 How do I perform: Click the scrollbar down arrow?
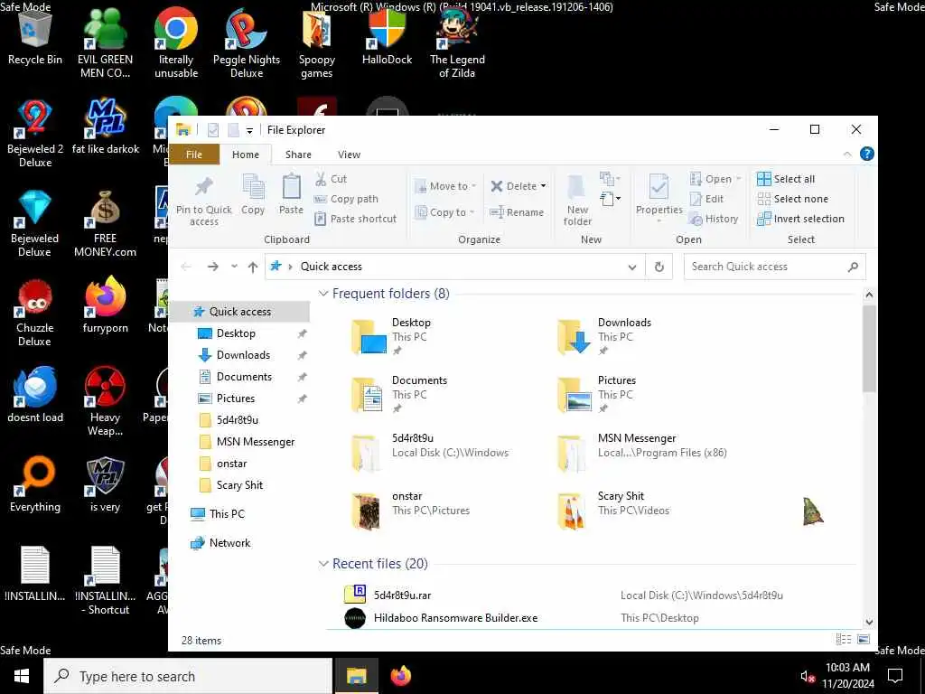tap(869, 622)
